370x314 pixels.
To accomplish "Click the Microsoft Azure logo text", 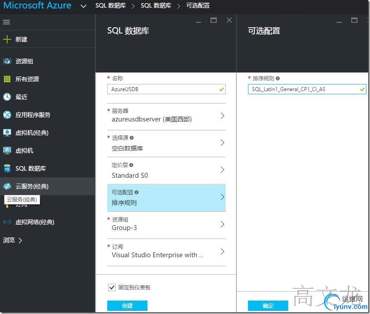I will pos(37,5).
